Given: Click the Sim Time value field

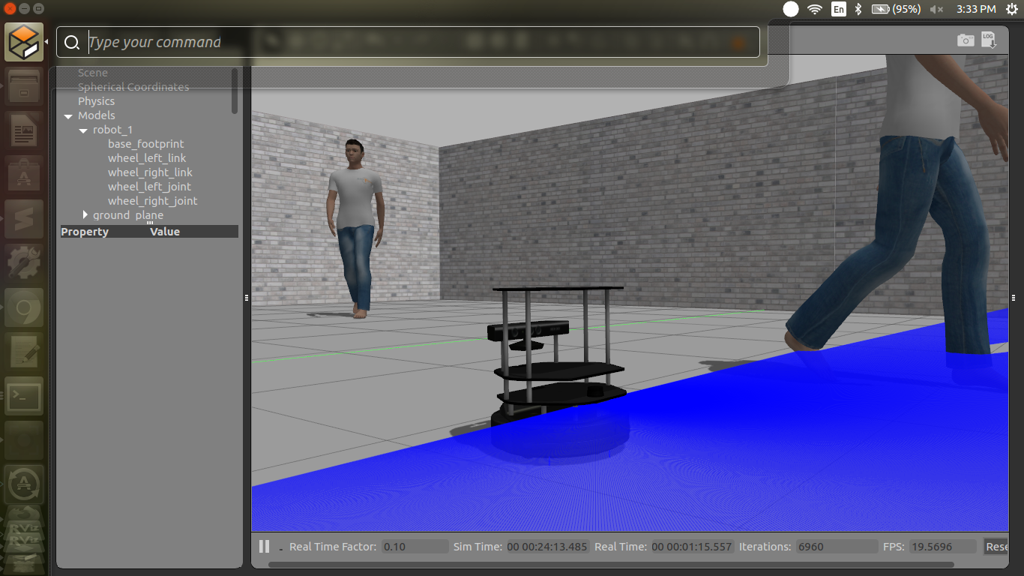Looking at the screenshot, I should 548,547.
